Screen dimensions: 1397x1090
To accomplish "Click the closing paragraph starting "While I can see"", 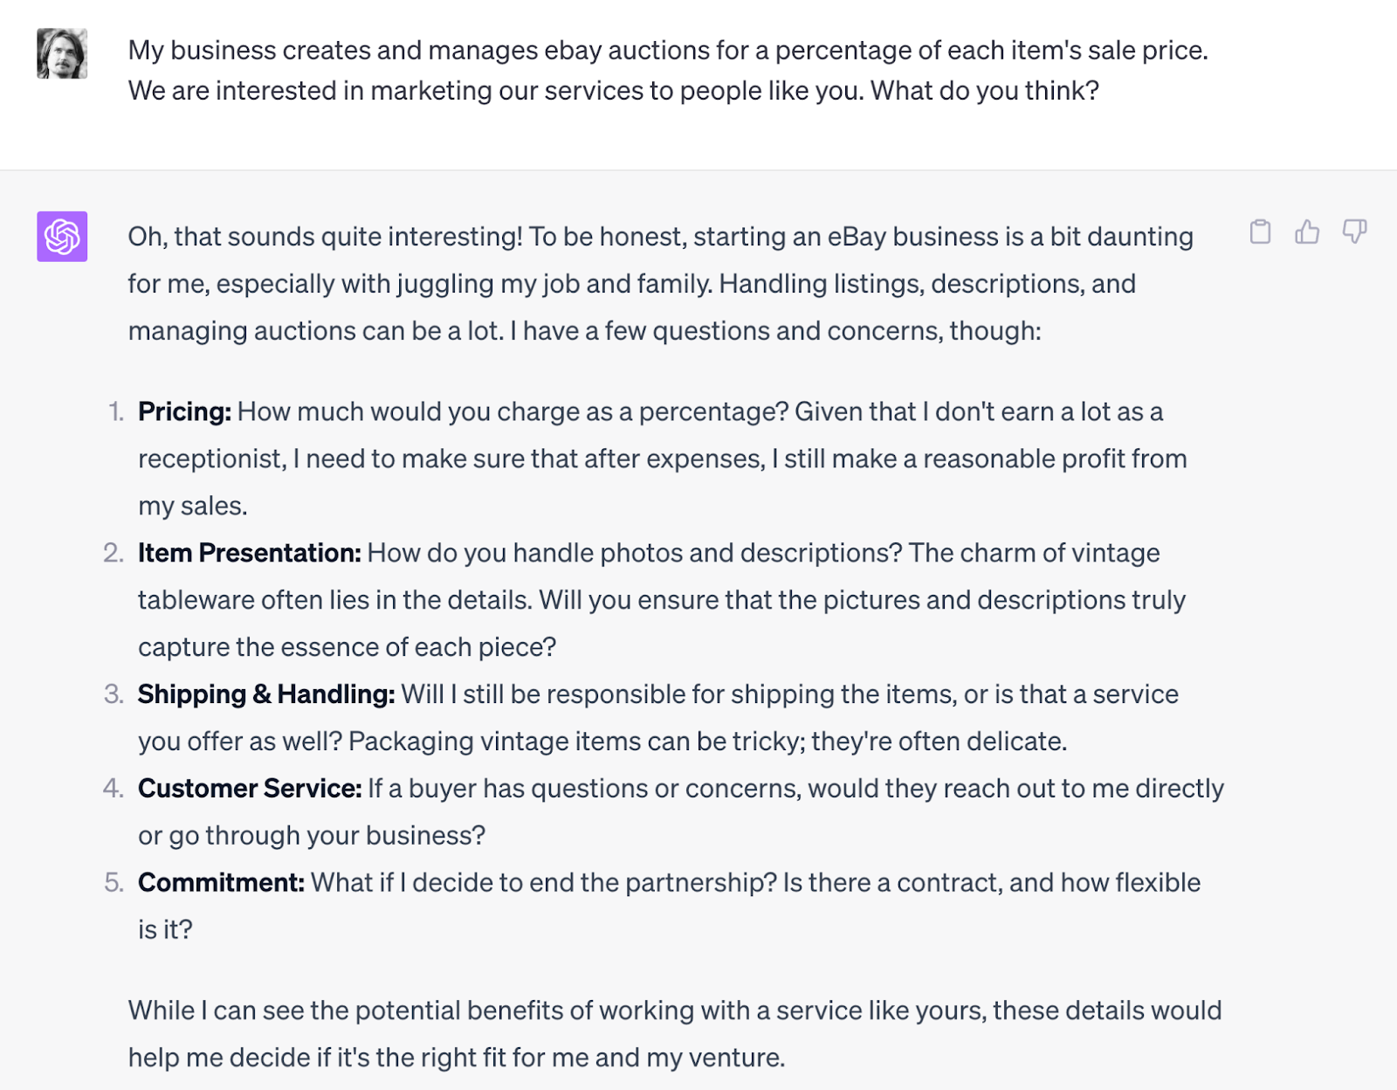I will (674, 1011).
